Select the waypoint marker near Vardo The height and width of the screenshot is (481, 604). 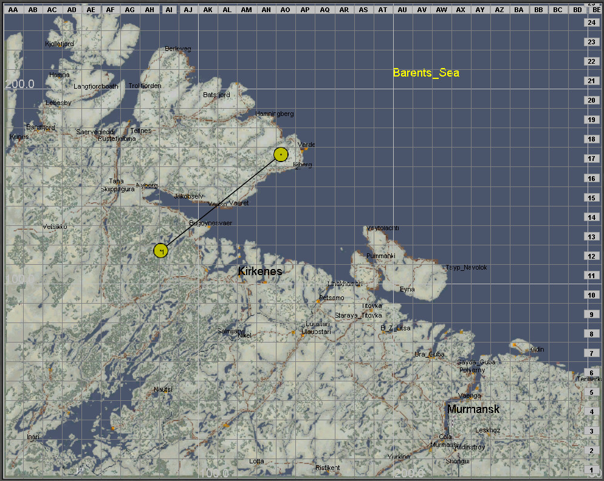click(x=281, y=154)
